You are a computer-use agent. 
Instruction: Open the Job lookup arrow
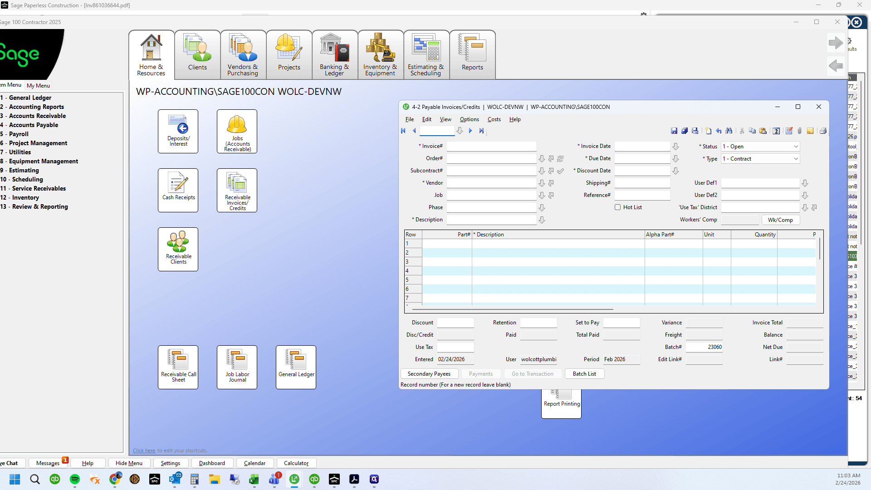542,196
